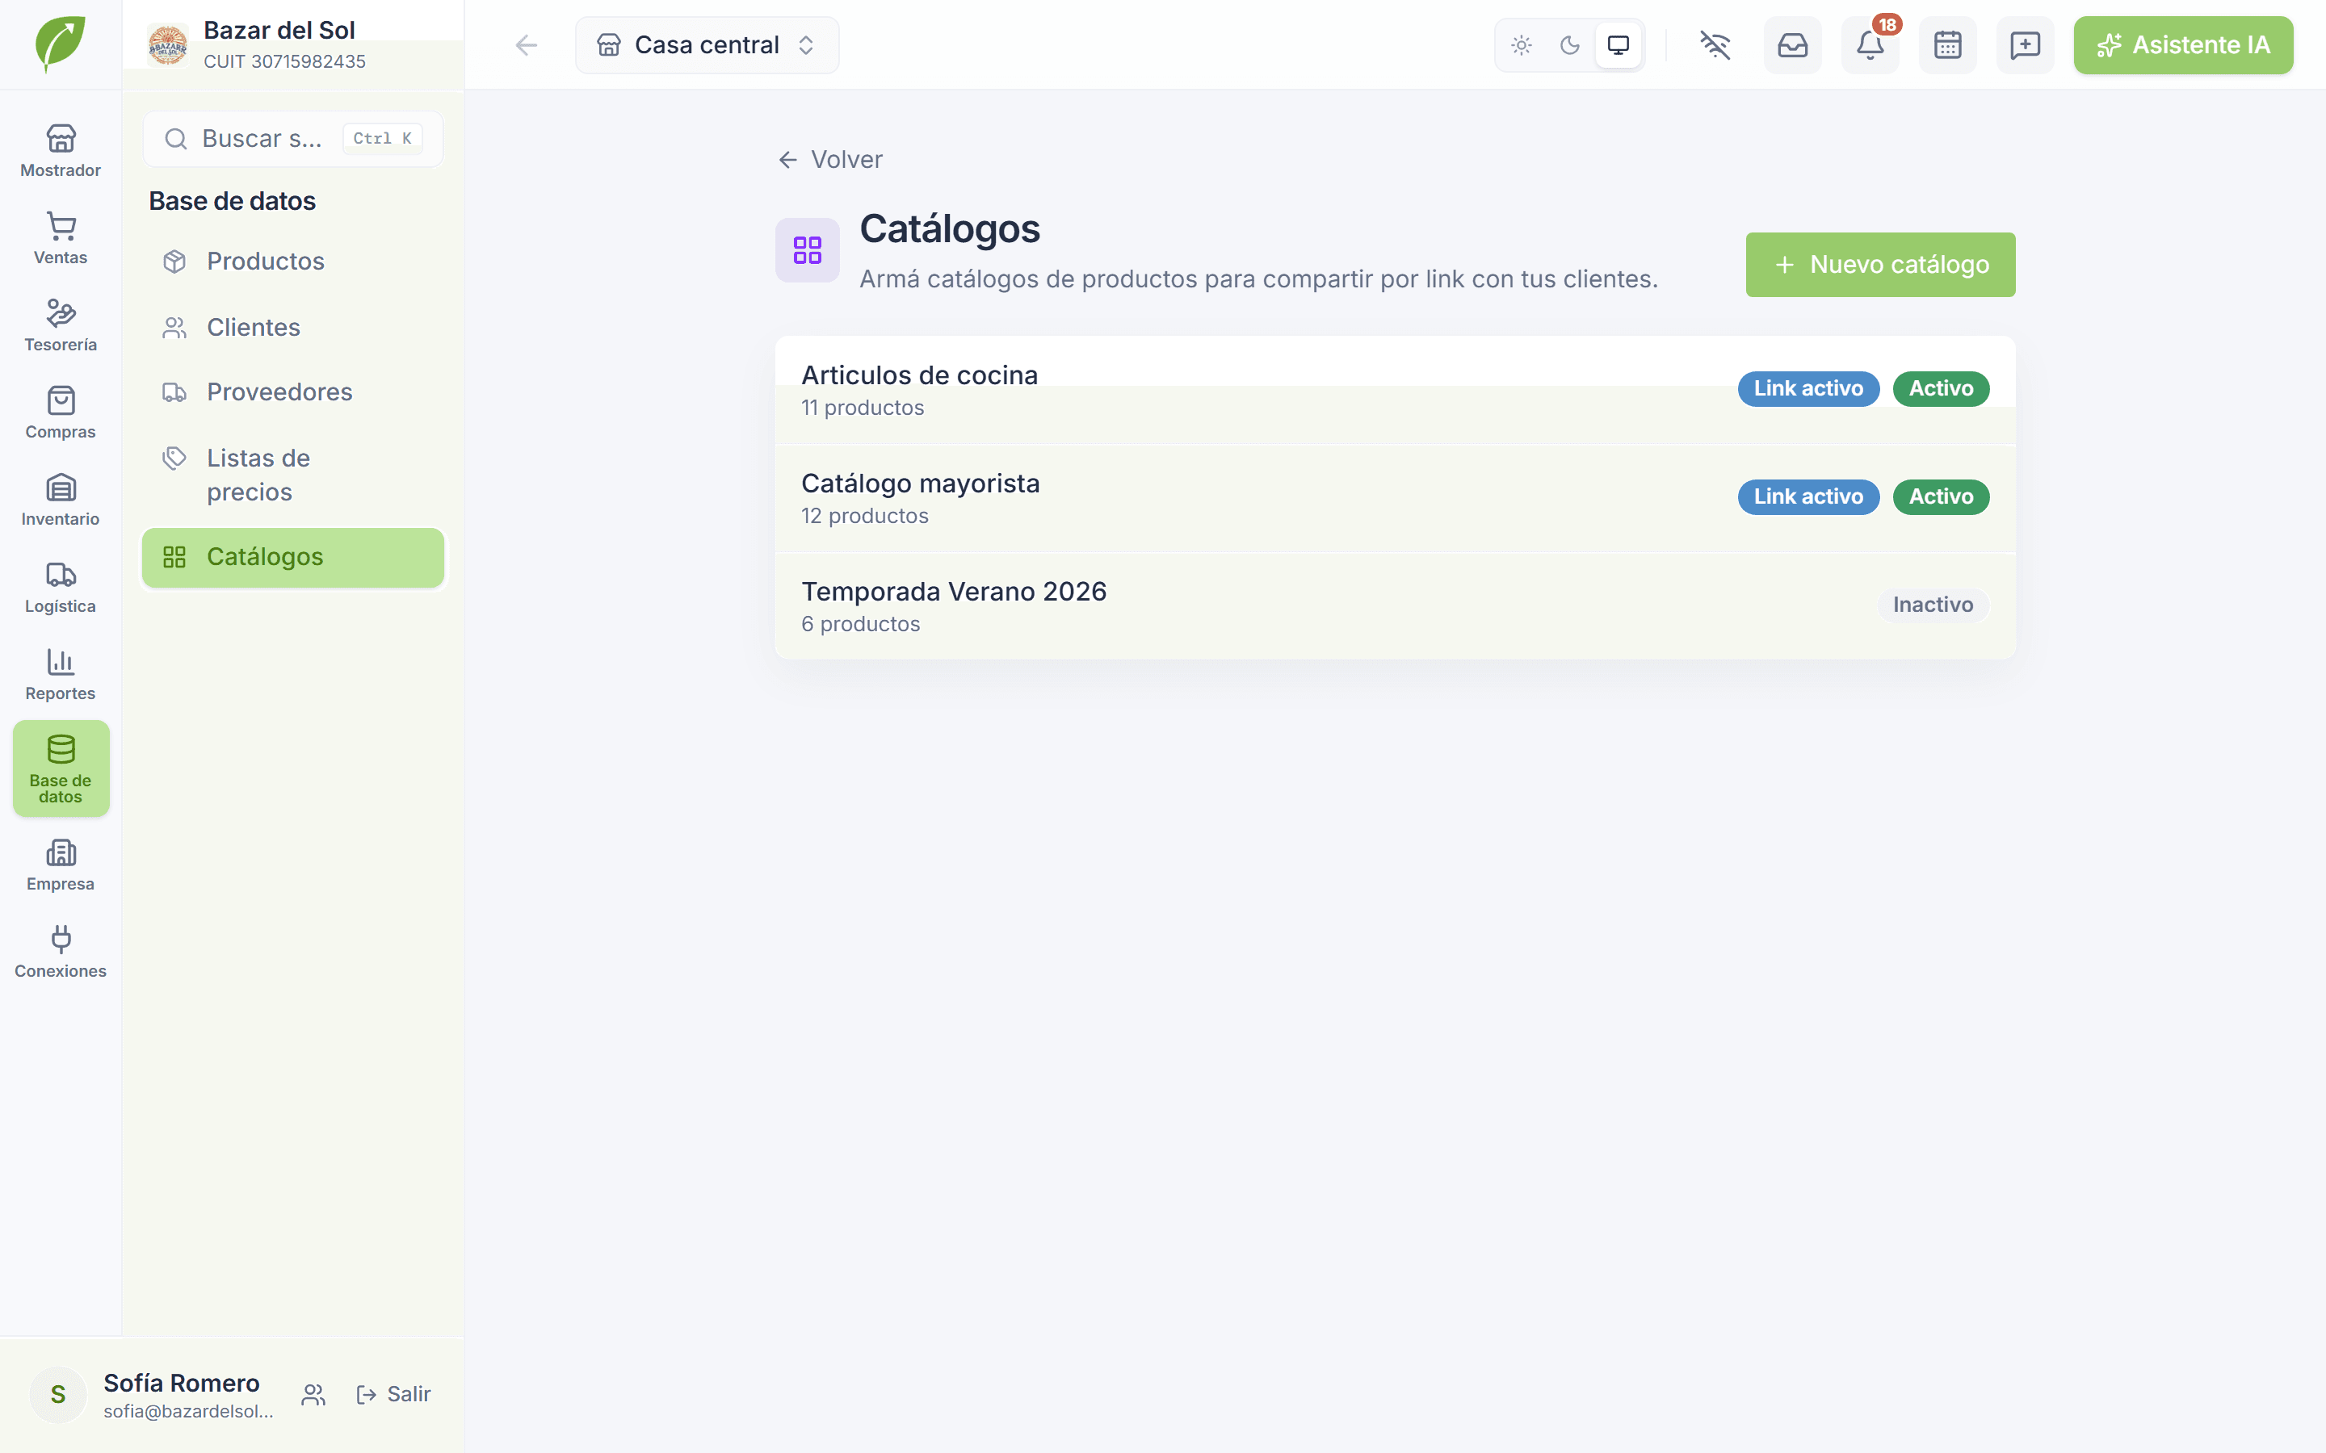Open the inbox tray icon

coord(1793,45)
